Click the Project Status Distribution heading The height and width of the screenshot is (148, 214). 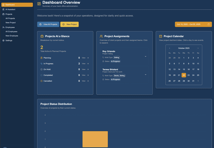56,104
